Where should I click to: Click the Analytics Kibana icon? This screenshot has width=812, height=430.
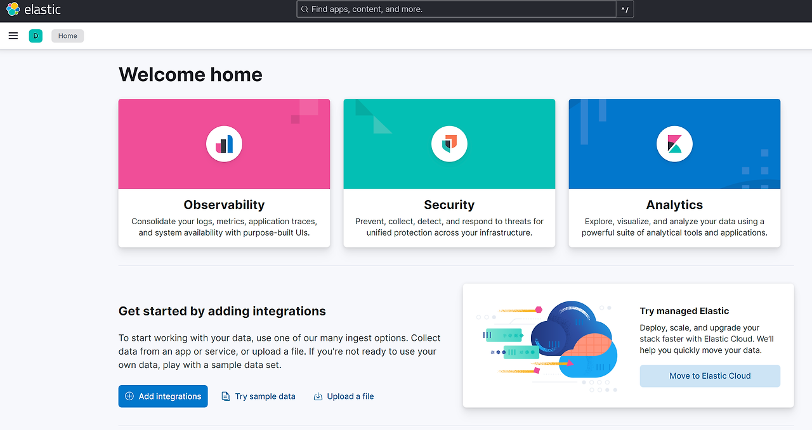click(x=674, y=144)
